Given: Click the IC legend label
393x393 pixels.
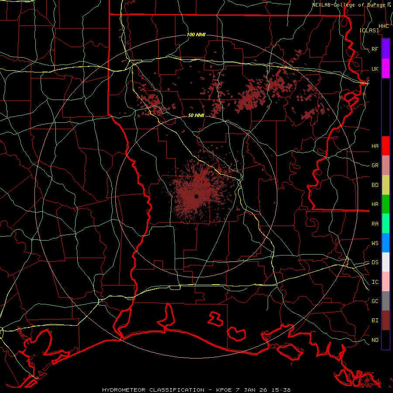Looking at the screenshot, I should pos(375,282).
